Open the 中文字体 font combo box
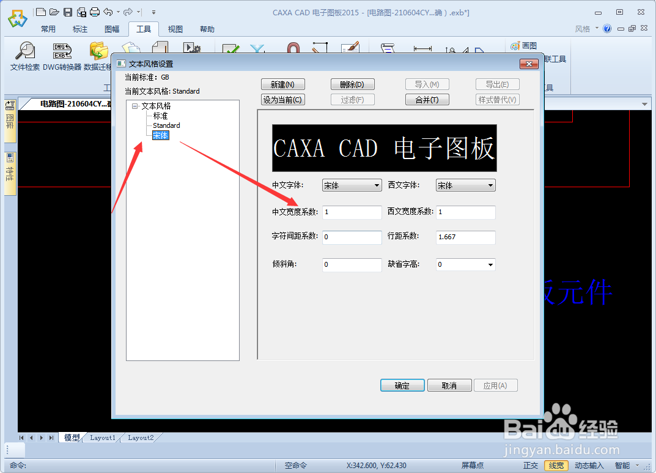 point(352,185)
